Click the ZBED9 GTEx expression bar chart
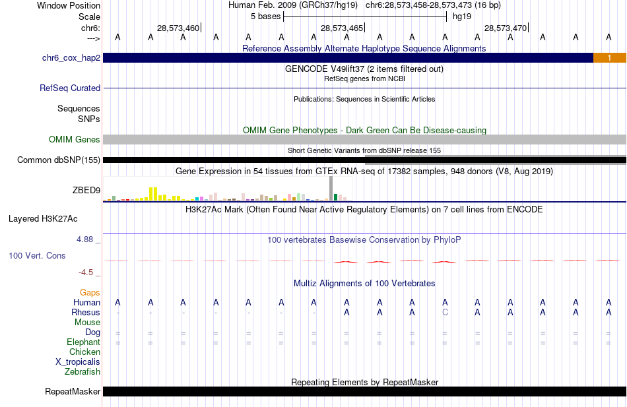627x407 pixels. tap(228, 189)
